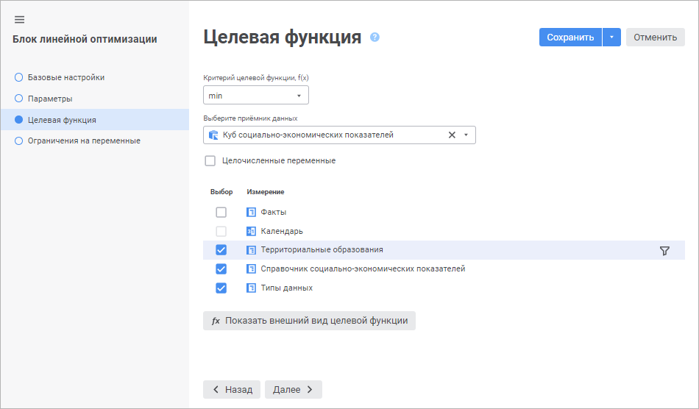Click the Факты dimension icon
This screenshot has width=699, height=409.
[251, 212]
